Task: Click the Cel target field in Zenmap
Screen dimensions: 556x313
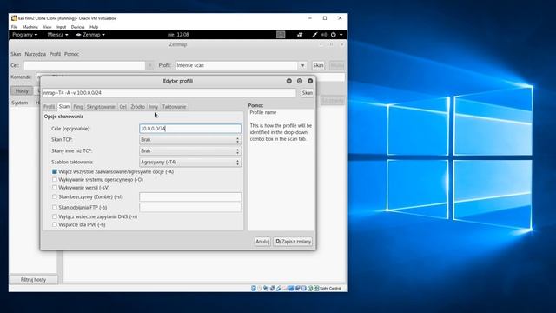Action: [x=84, y=65]
